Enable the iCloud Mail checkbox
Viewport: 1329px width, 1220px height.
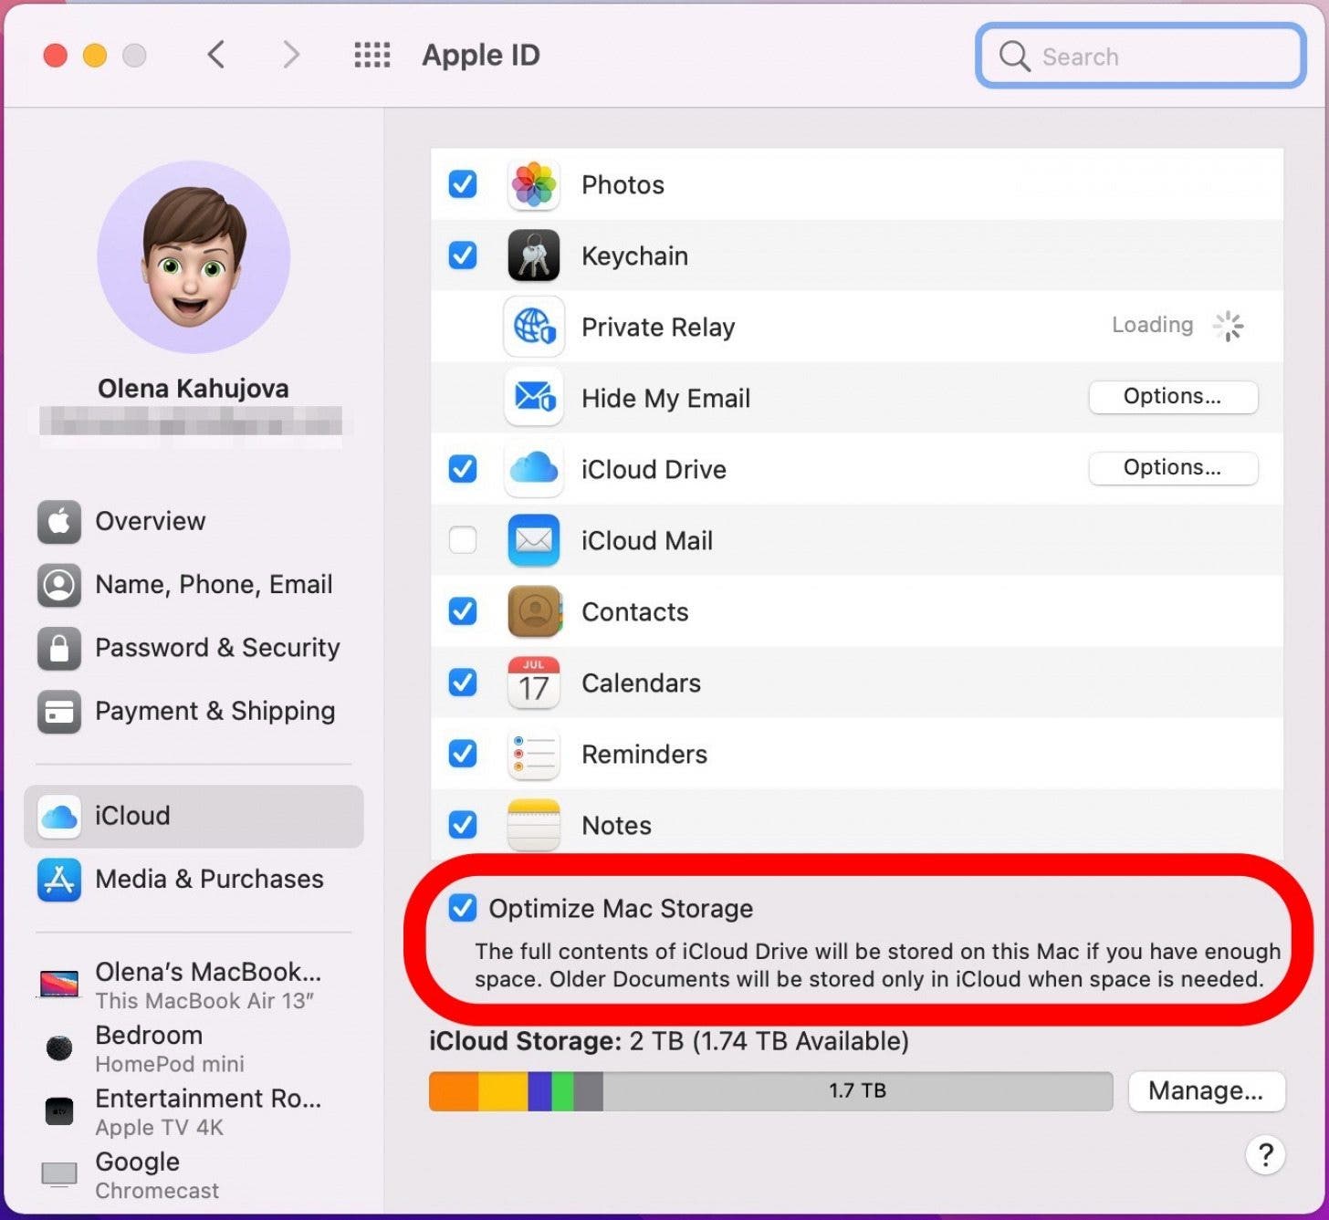463,540
